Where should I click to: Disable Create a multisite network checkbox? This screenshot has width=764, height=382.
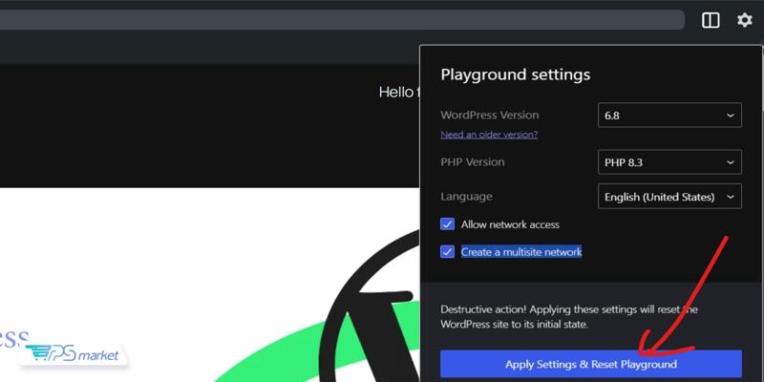coord(447,252)
